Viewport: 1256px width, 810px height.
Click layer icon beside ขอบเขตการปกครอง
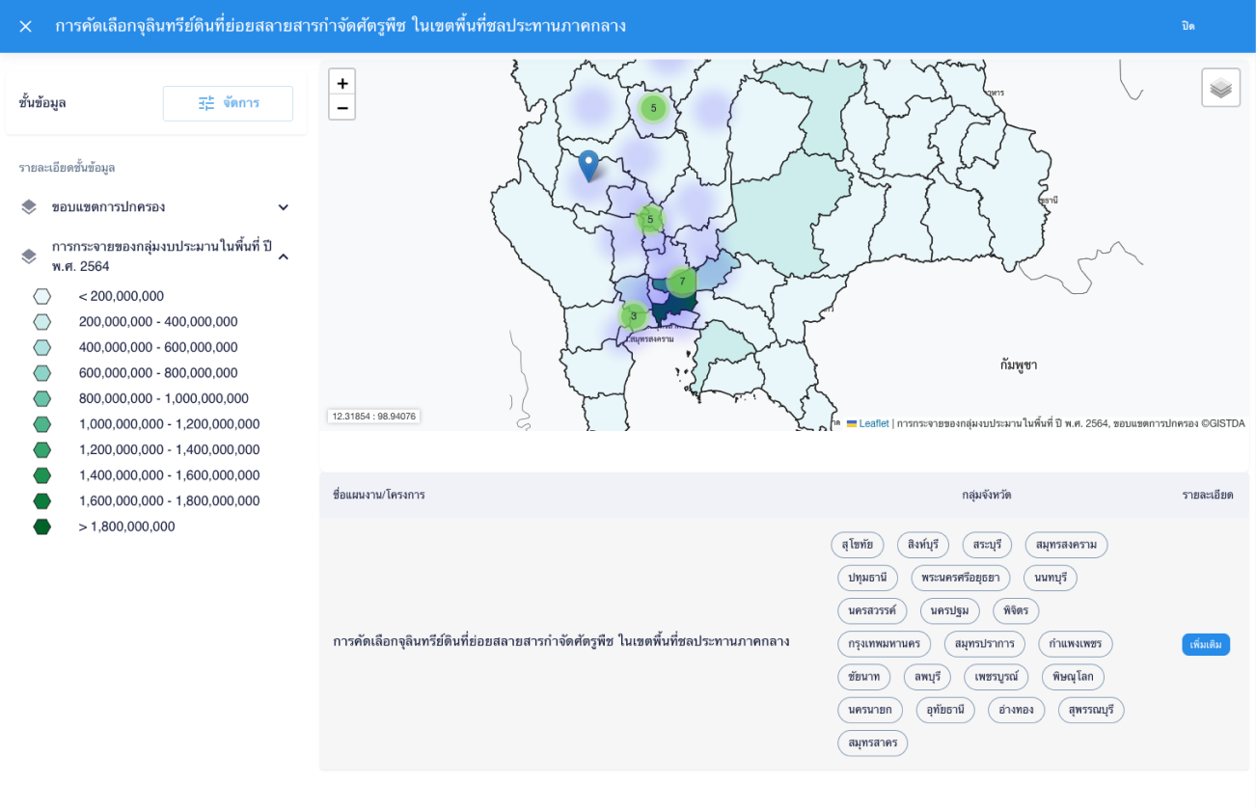tap(29, 207)
